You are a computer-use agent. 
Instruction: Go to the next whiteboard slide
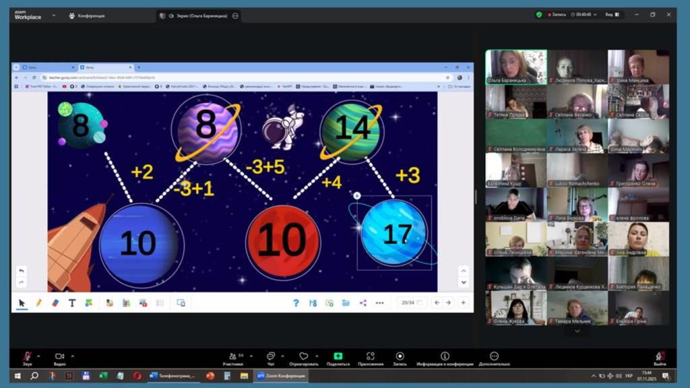[448, 303]
